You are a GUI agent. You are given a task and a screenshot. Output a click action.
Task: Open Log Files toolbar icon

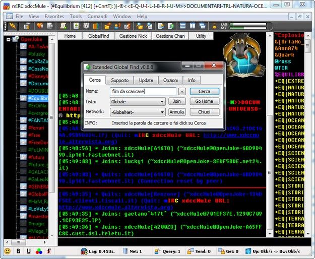[x=150, y=26]
